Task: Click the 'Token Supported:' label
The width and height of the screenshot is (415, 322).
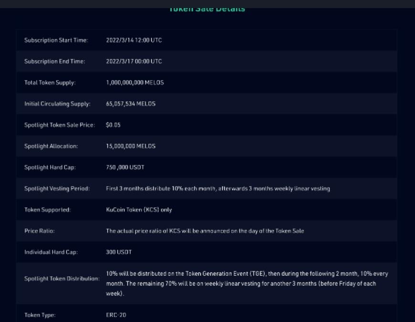Action: point(48,210)
